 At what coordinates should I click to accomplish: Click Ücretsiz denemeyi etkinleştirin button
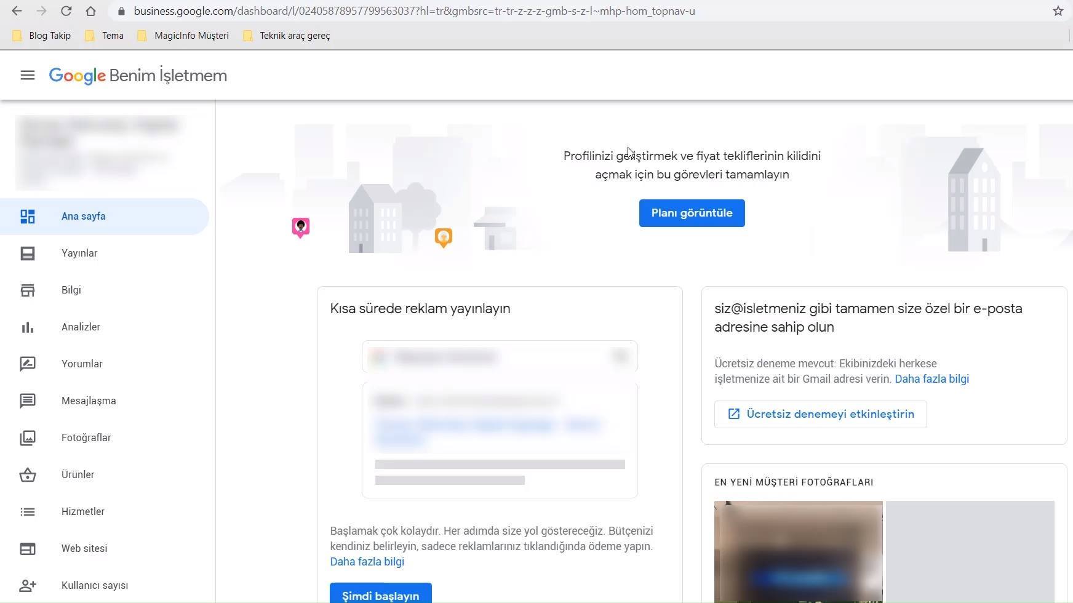[x=820, y=414]
